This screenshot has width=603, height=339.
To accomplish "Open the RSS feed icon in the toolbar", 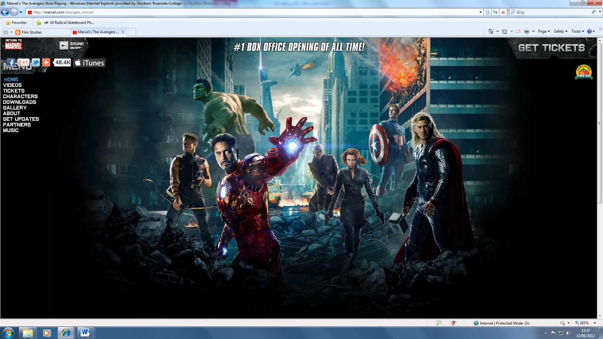I will coord(504,31).
